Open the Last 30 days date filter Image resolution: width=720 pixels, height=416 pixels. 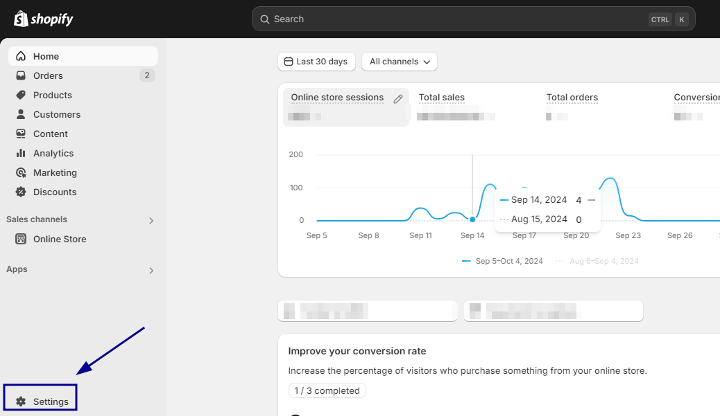[316, 62]
